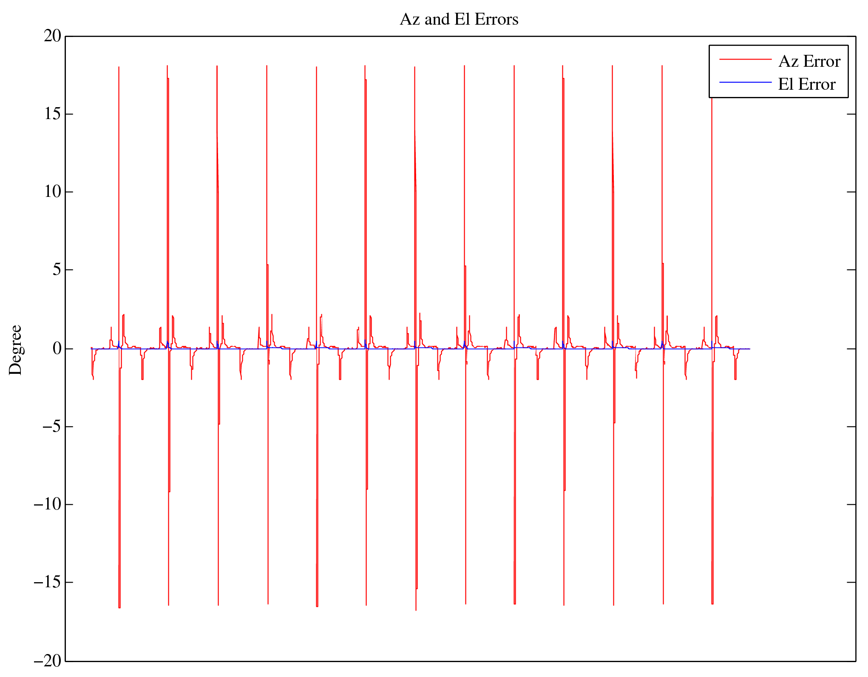
Task: Click the red line sample in legend
Action: (x=745, y=60)
